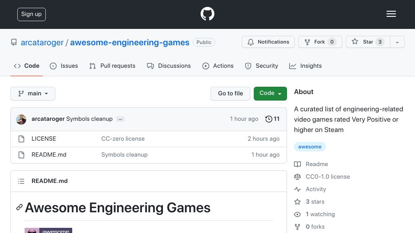View the 0 forks link
This screenshot has height=233, width=415.
pyautogui.click(x=310, y=227)
